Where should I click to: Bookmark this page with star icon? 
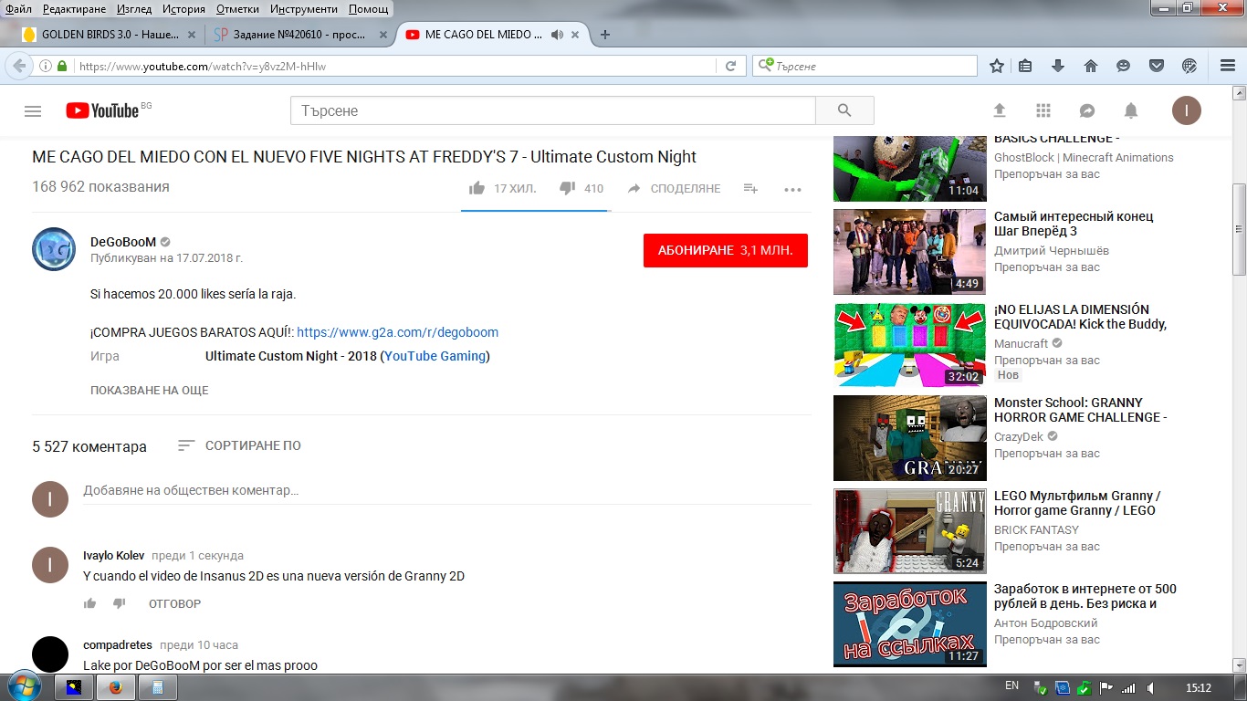997,66
